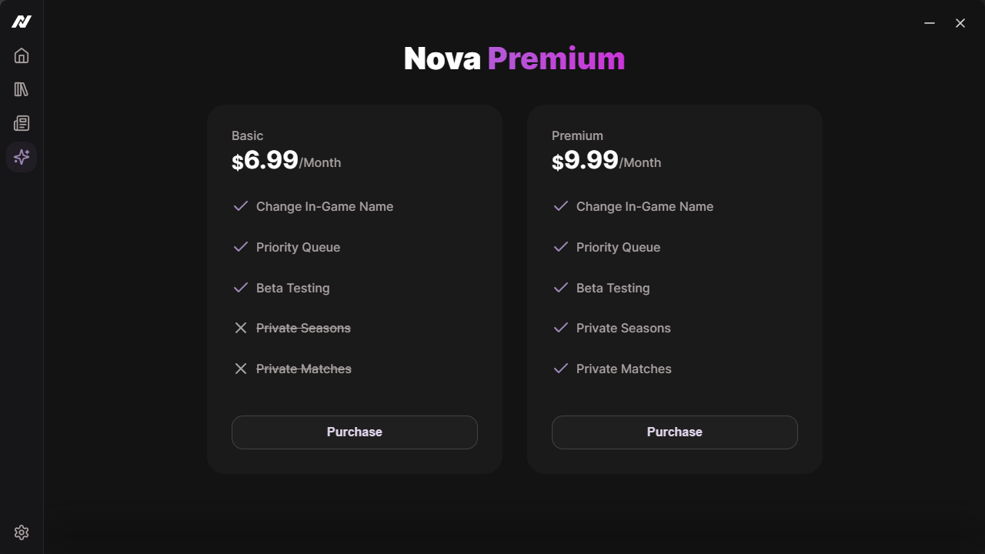Click the checkmark beside Premium Private Matches
The height and width of the screenshot is (554, 985).
tap(561, 369)
